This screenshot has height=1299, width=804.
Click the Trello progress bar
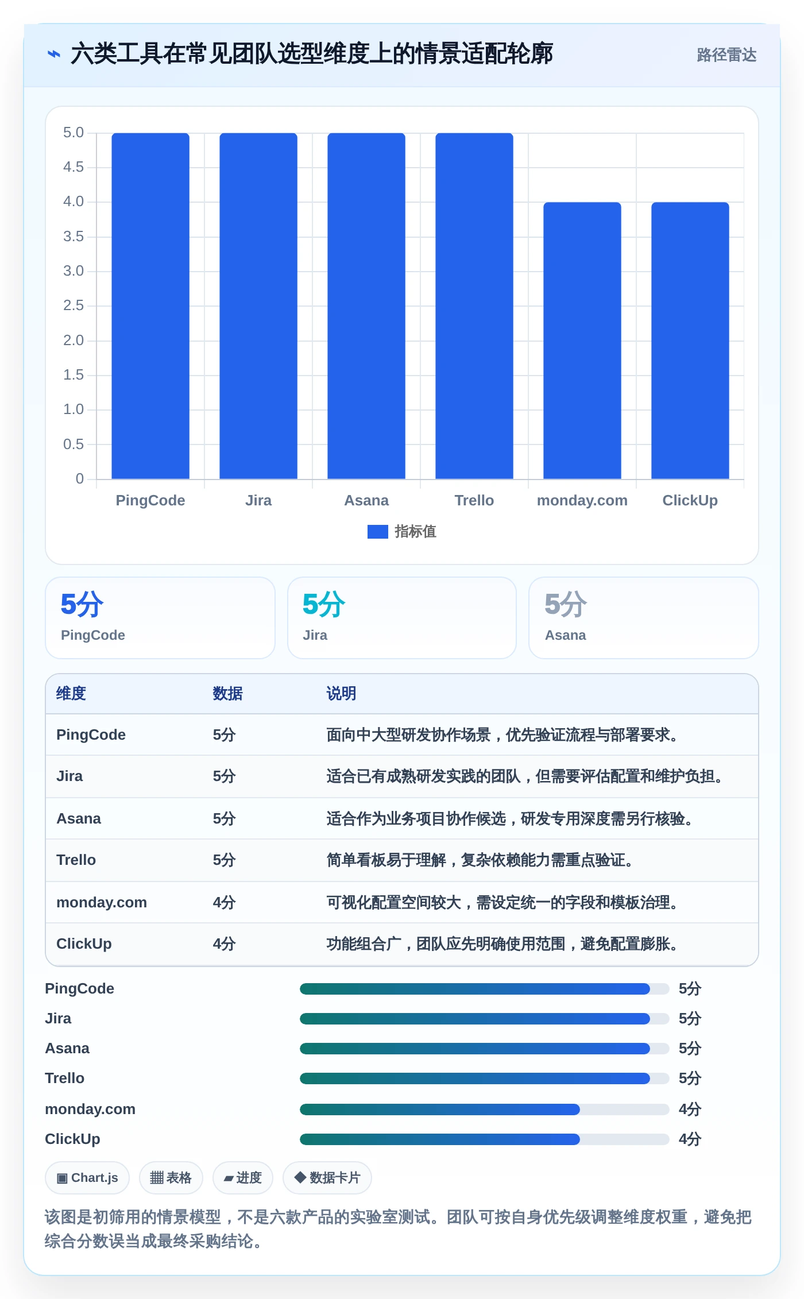pyautogui.click(x=485, y=1078)
